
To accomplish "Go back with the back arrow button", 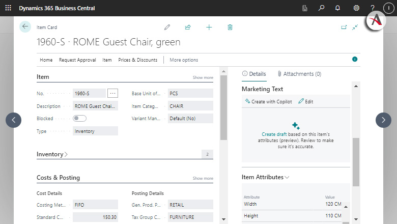I will point(25,26).
